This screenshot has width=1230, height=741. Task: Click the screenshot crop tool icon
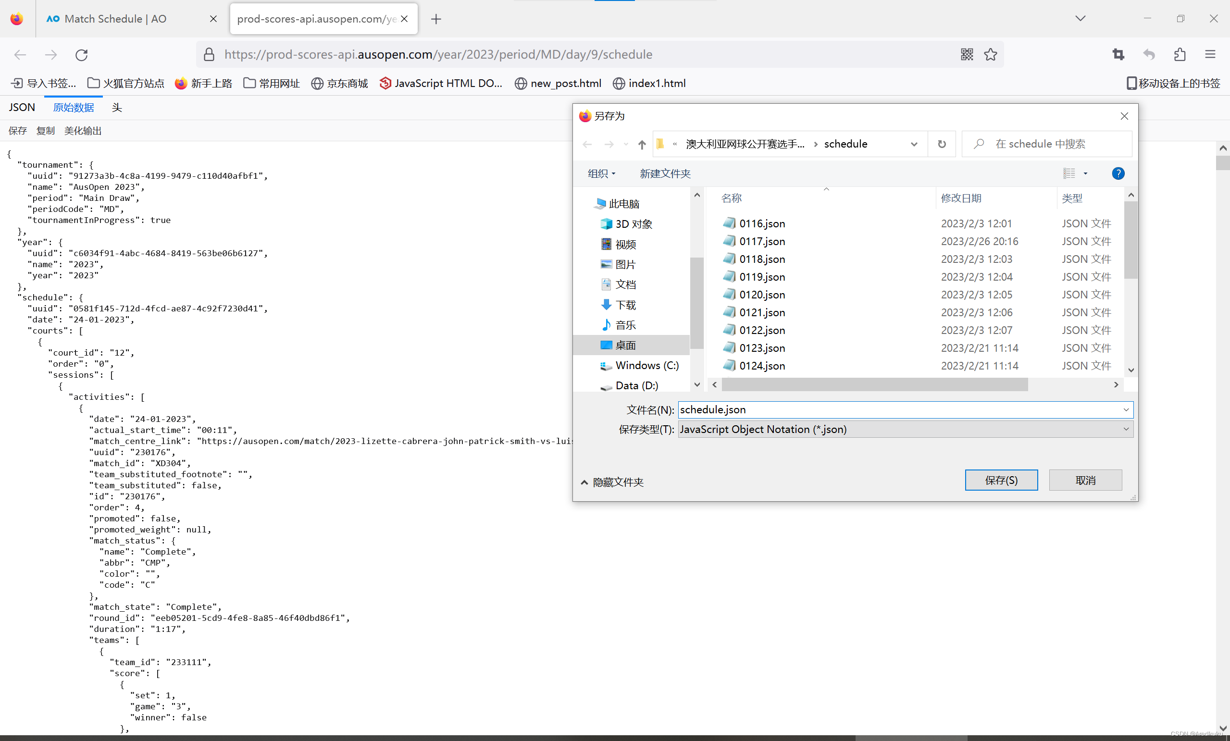click(1118, 54)
